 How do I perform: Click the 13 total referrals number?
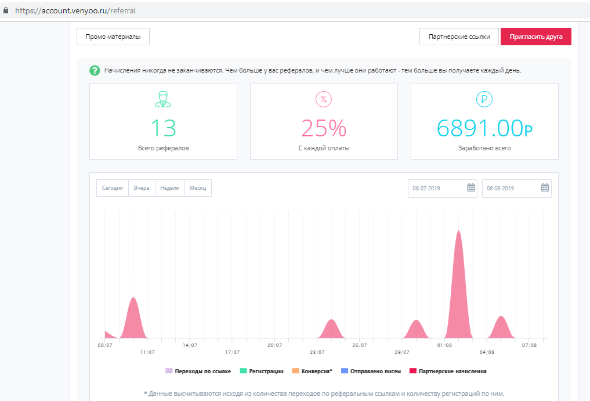coord(163,128)
